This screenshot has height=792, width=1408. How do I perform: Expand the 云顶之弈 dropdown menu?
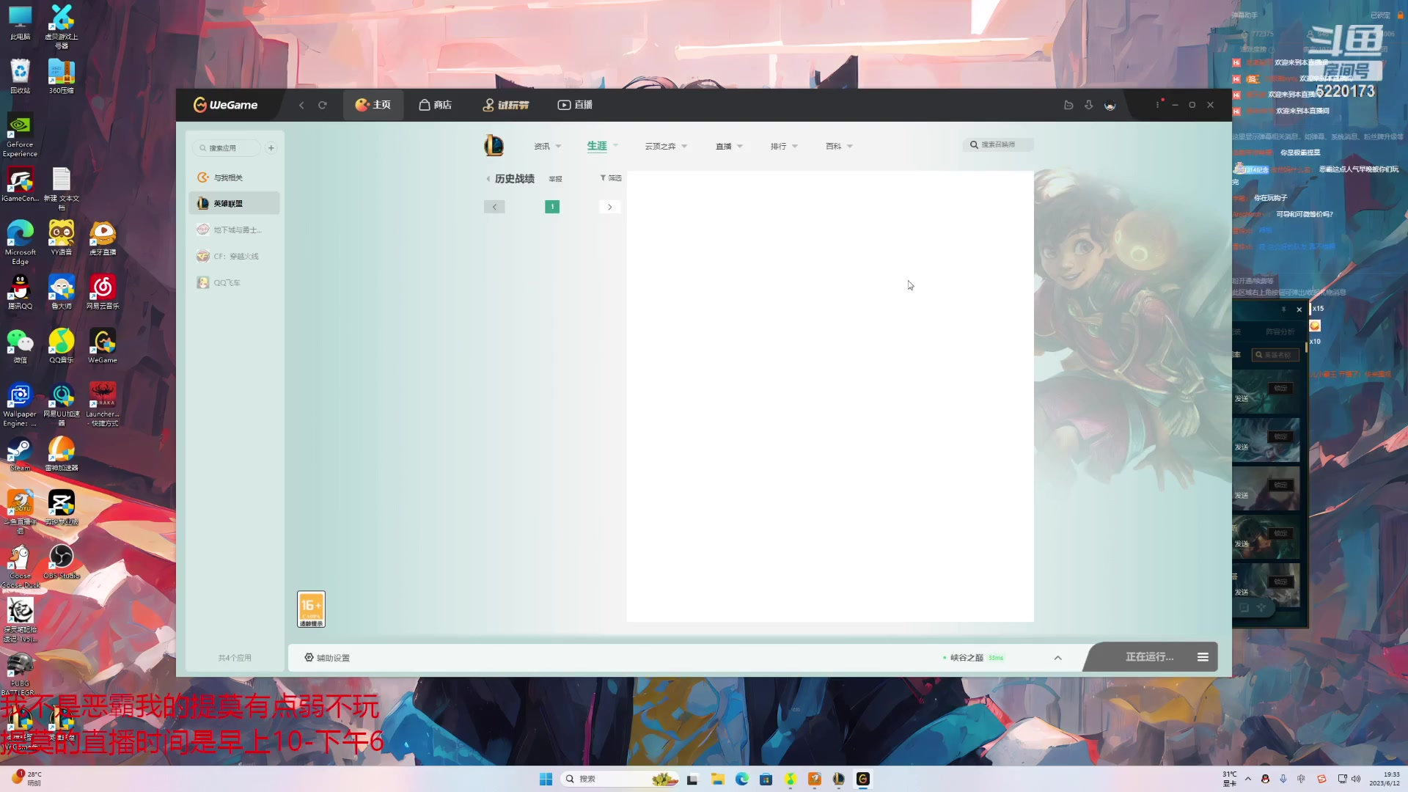[666, 147]
